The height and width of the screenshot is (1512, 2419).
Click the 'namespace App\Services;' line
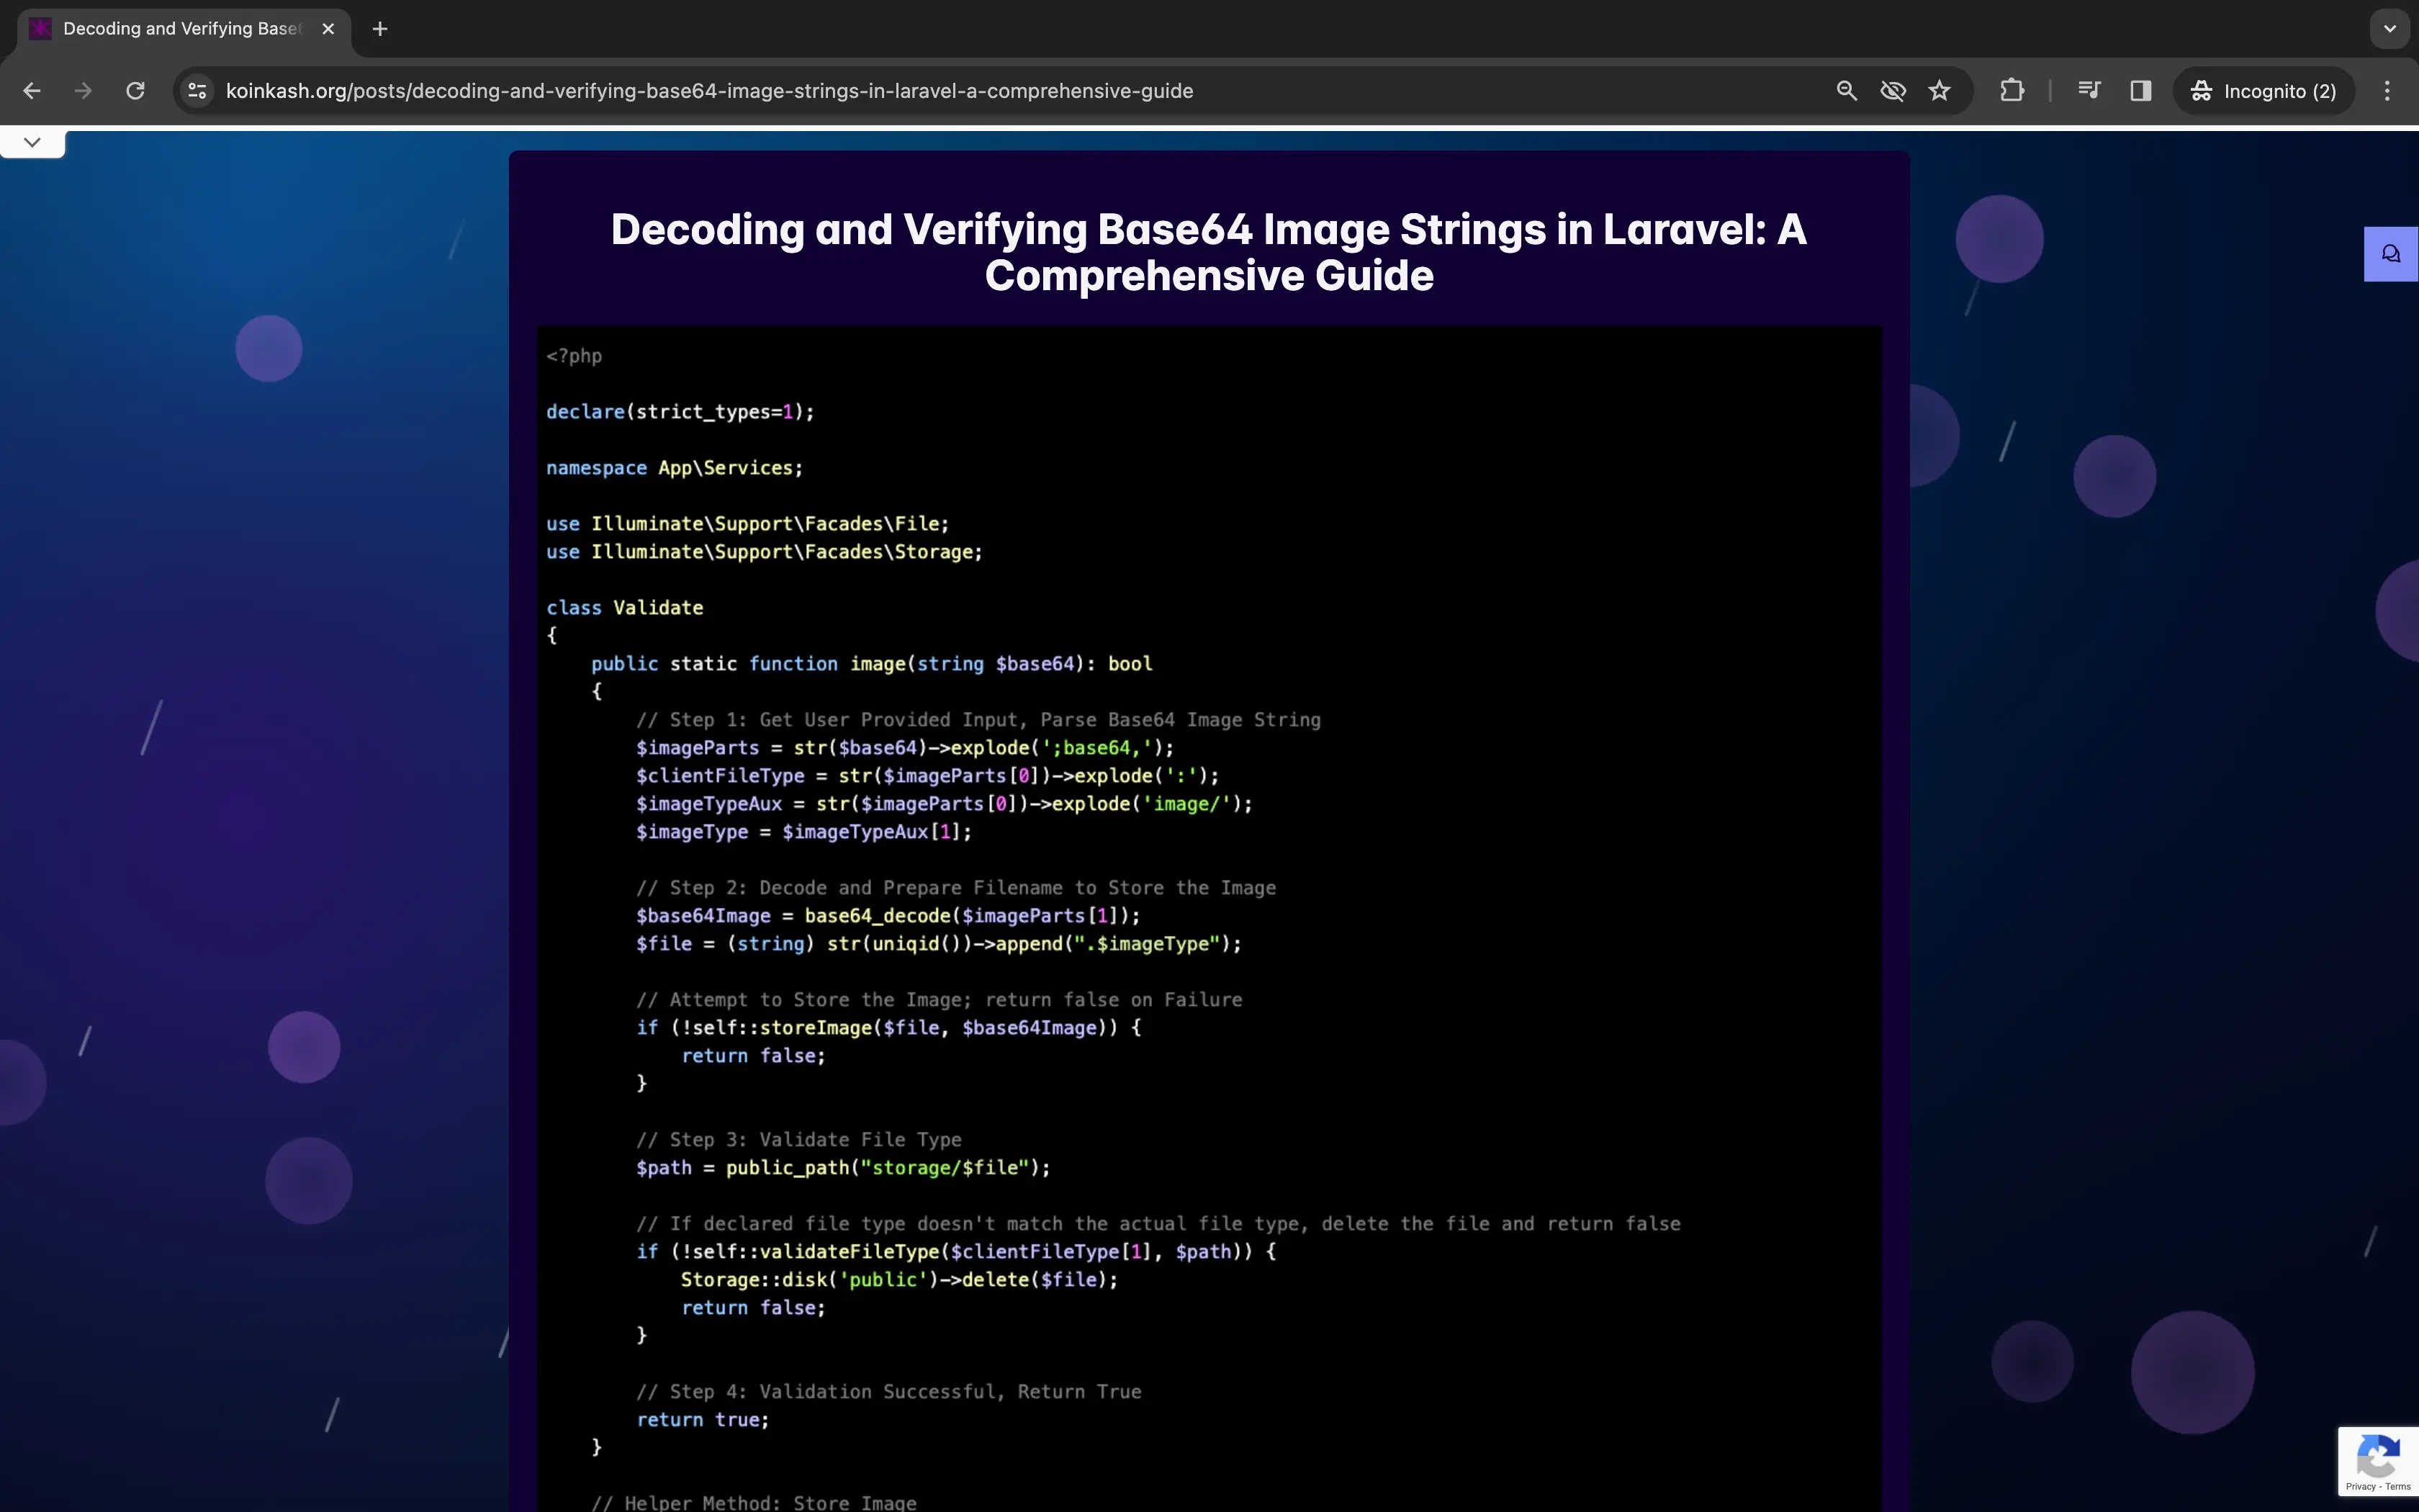(x=674, y=468)
